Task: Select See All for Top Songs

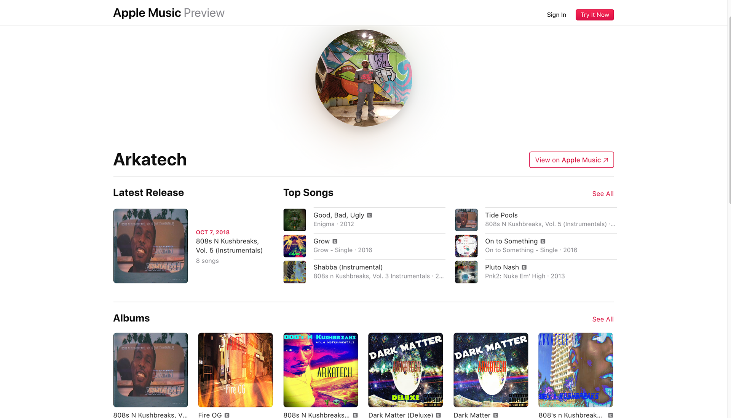Action: pyautogui.click(x=603, y=194)
